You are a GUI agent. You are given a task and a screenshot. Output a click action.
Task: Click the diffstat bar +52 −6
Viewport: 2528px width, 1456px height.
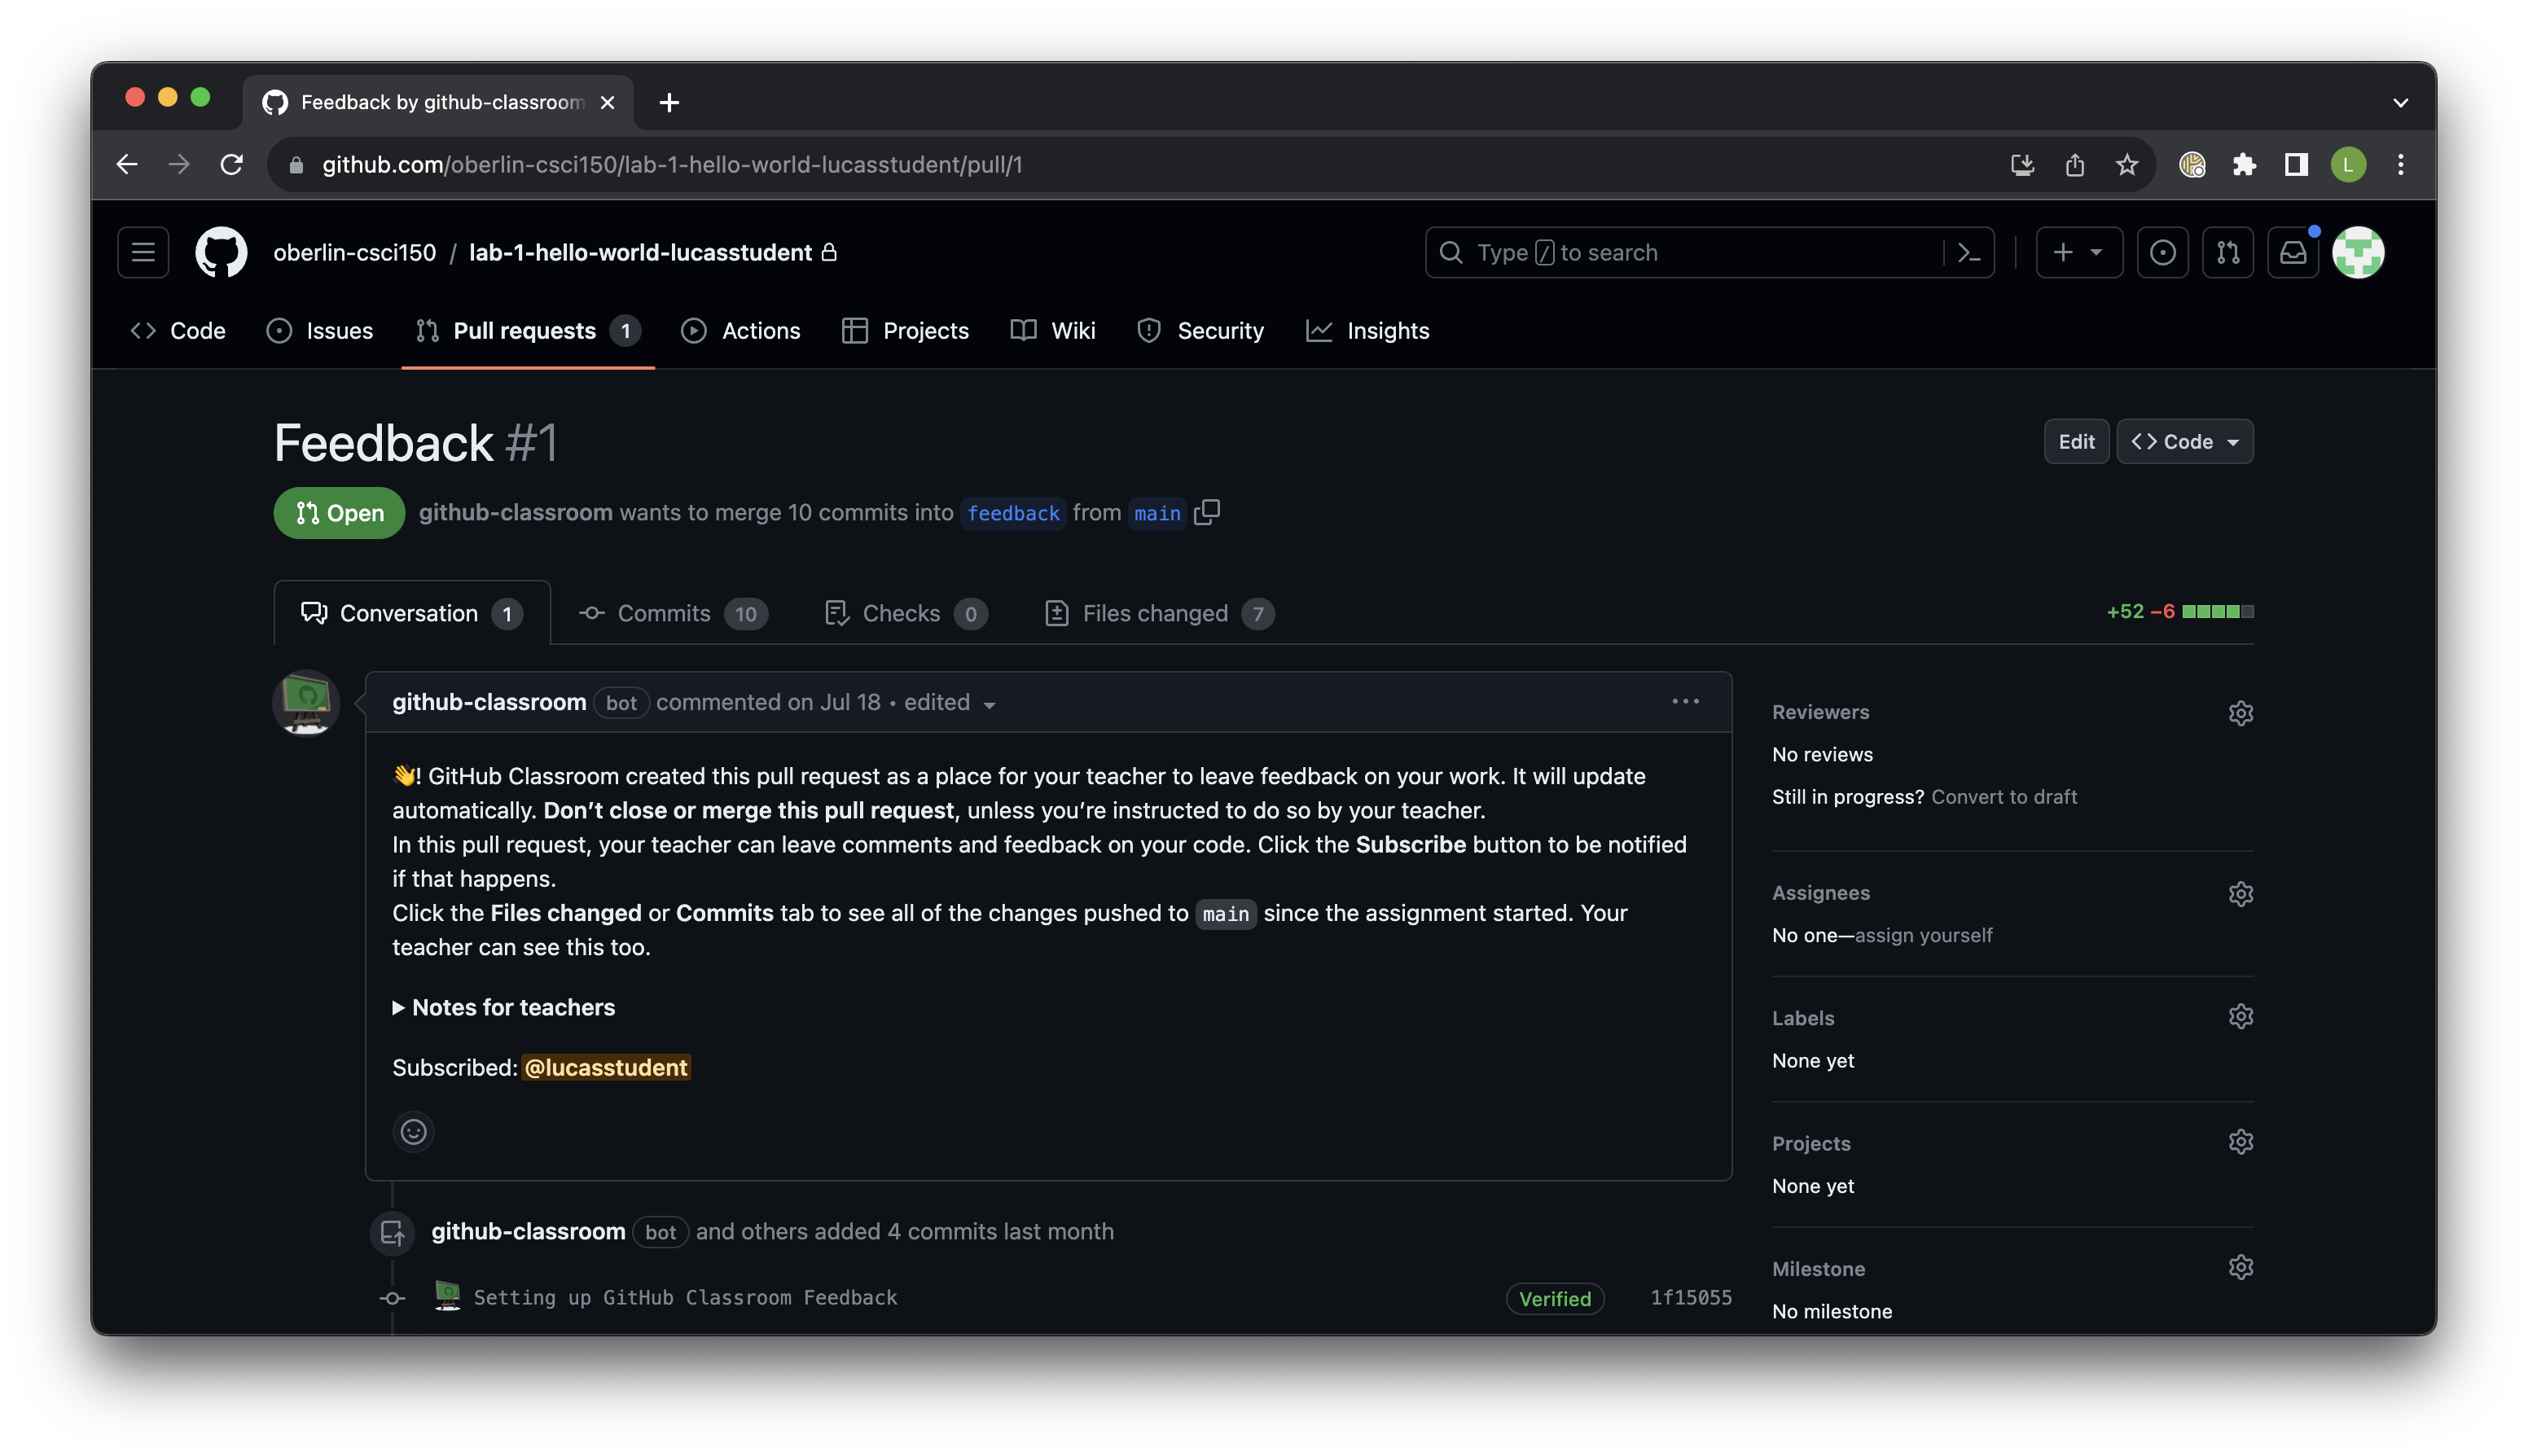[x=2179, y=611]
